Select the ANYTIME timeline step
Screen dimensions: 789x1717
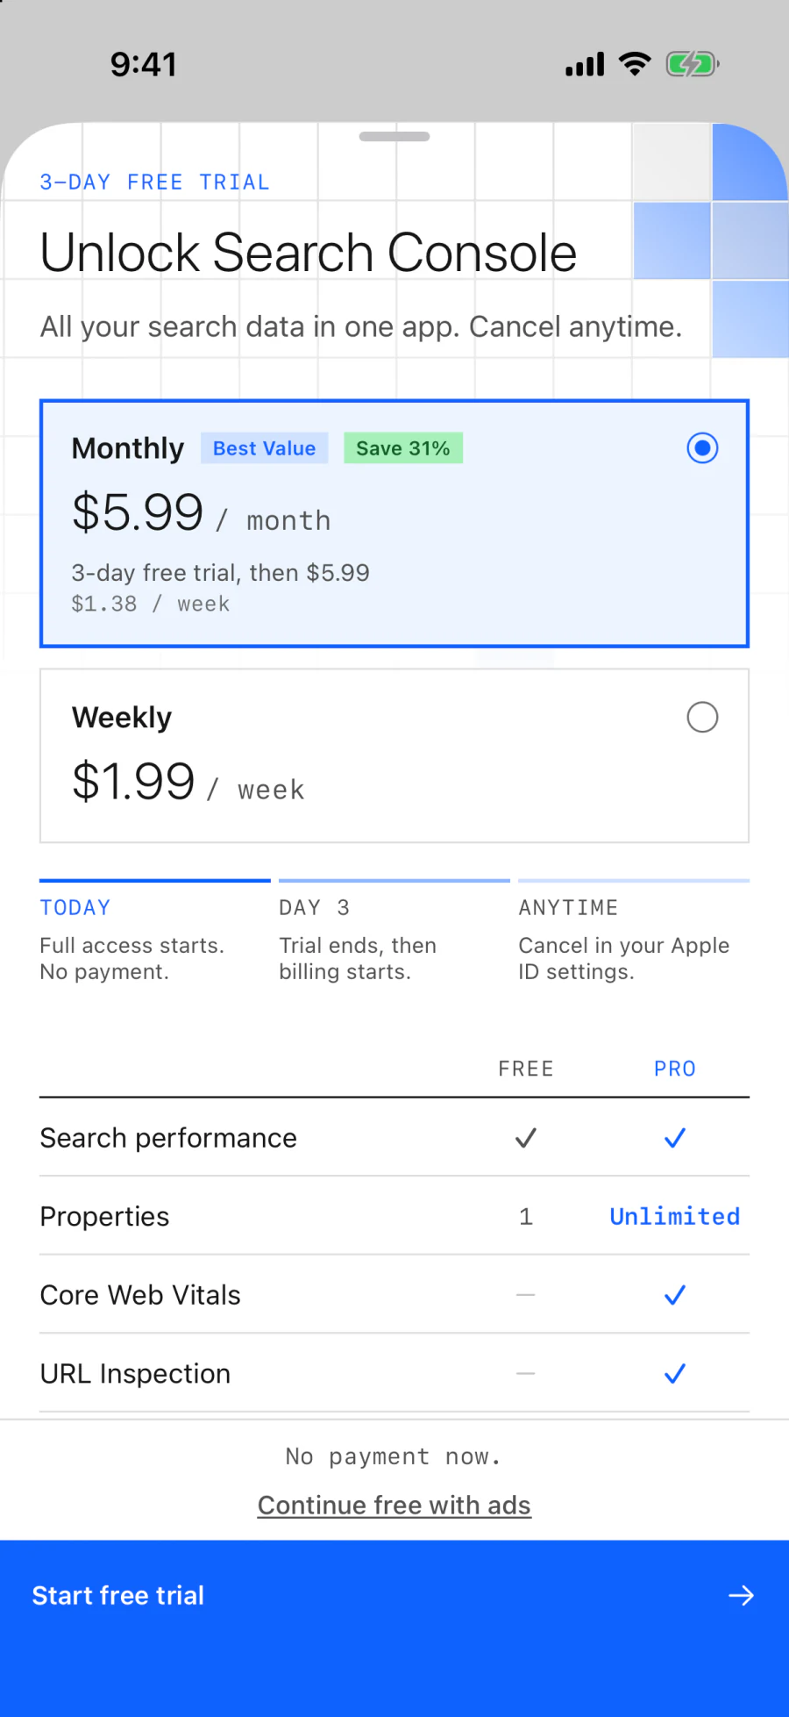click(634, 933)
